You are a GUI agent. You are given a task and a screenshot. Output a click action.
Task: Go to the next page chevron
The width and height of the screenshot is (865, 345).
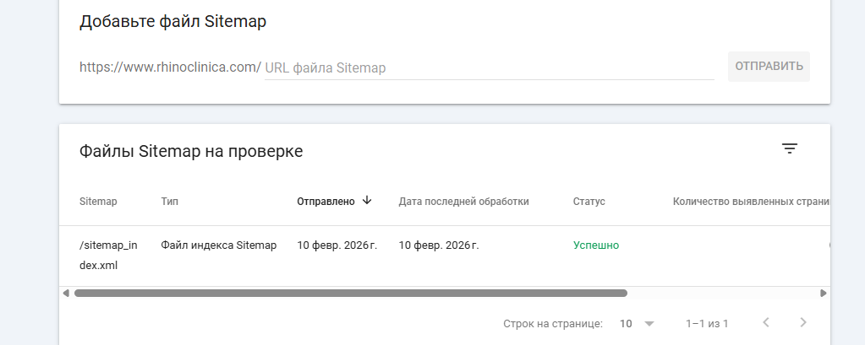(x=803, y=322)
